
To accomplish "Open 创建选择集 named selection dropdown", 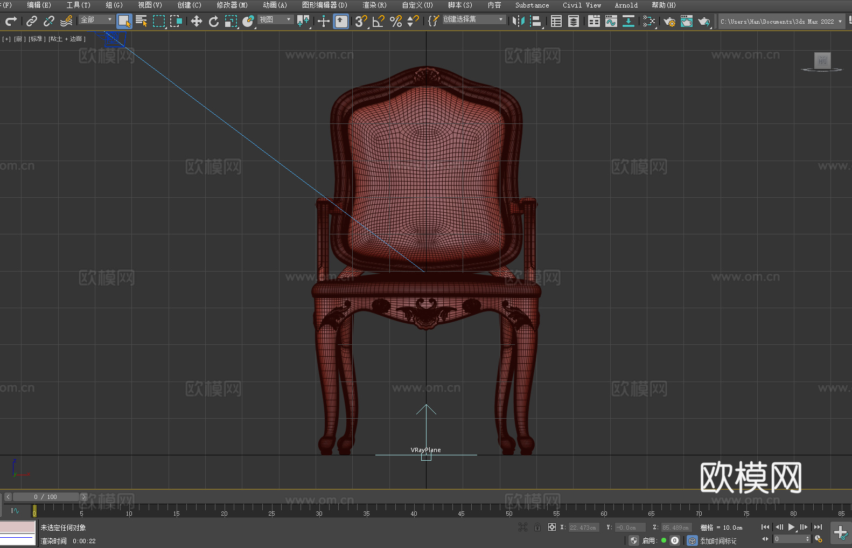I will 473,19.
